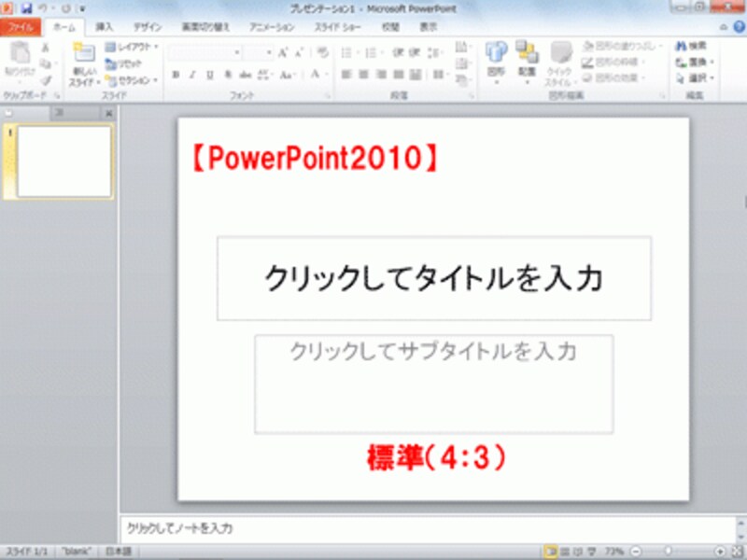Toggle Align Text Left
Image resolution: width=747 pixels, height=560 pixels.
pos(346,75)
